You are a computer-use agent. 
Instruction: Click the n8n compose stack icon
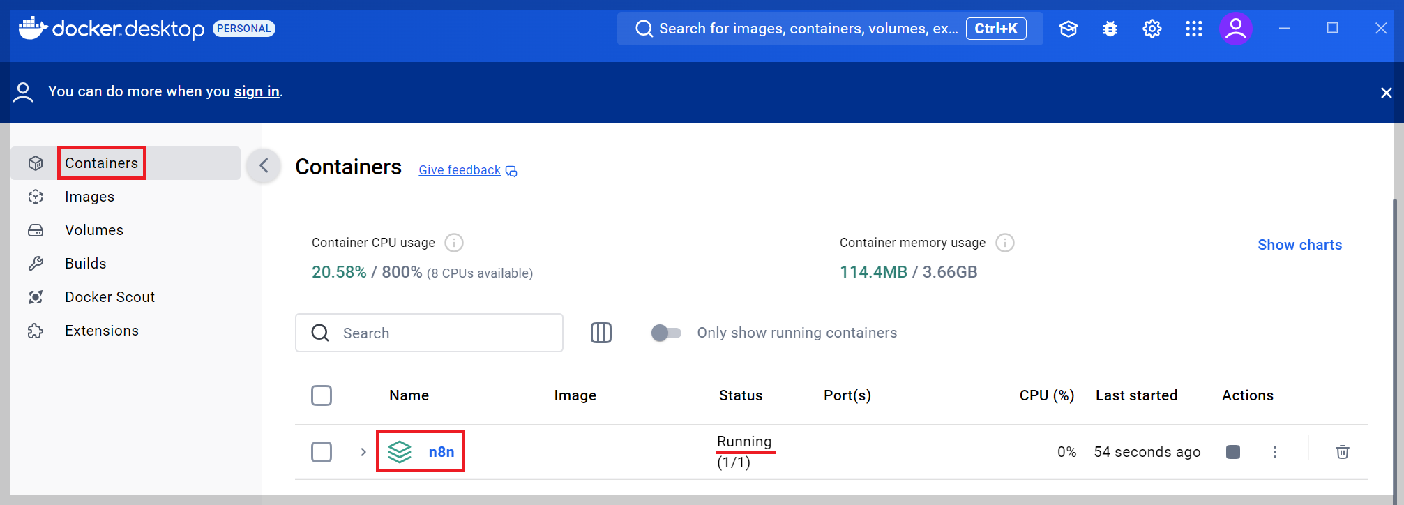(x=400, y=452)
